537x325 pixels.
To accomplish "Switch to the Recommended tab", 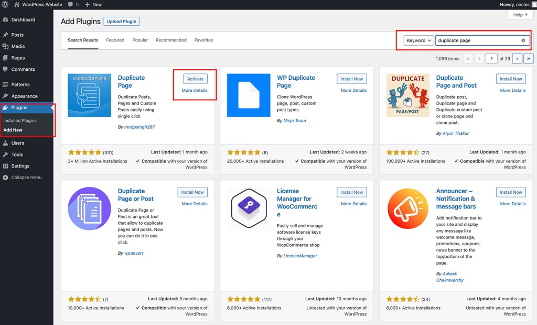I will click(171, 40).
